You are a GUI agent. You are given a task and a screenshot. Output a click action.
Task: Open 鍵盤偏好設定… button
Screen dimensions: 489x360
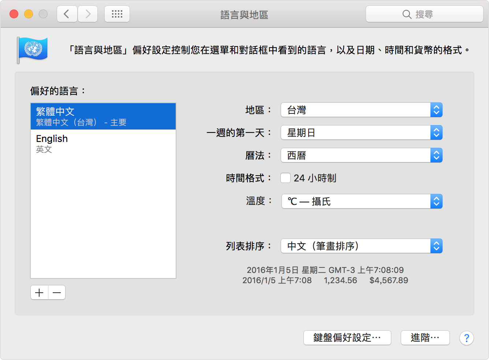click(x=347, y=338)
